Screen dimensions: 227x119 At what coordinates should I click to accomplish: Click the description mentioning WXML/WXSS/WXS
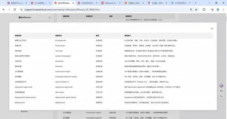tap(150, 56)
